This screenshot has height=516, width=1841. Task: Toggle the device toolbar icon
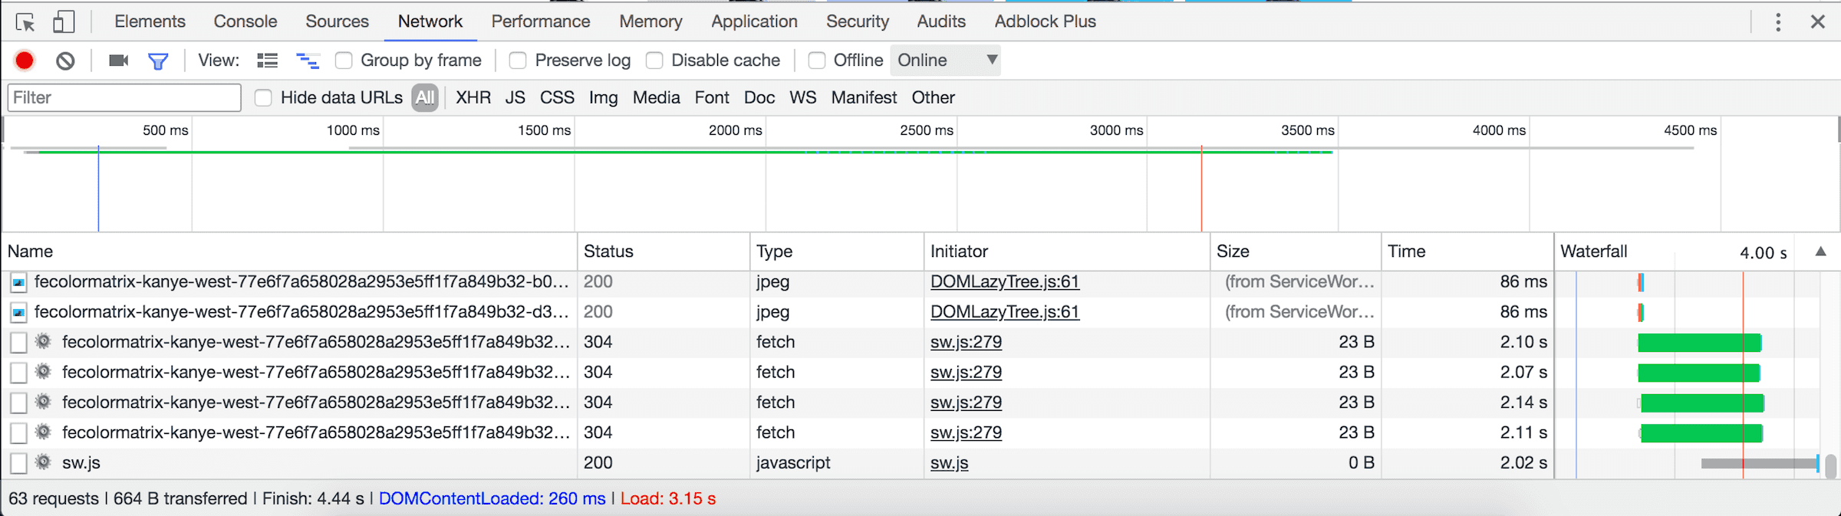[x=64, y=22]
